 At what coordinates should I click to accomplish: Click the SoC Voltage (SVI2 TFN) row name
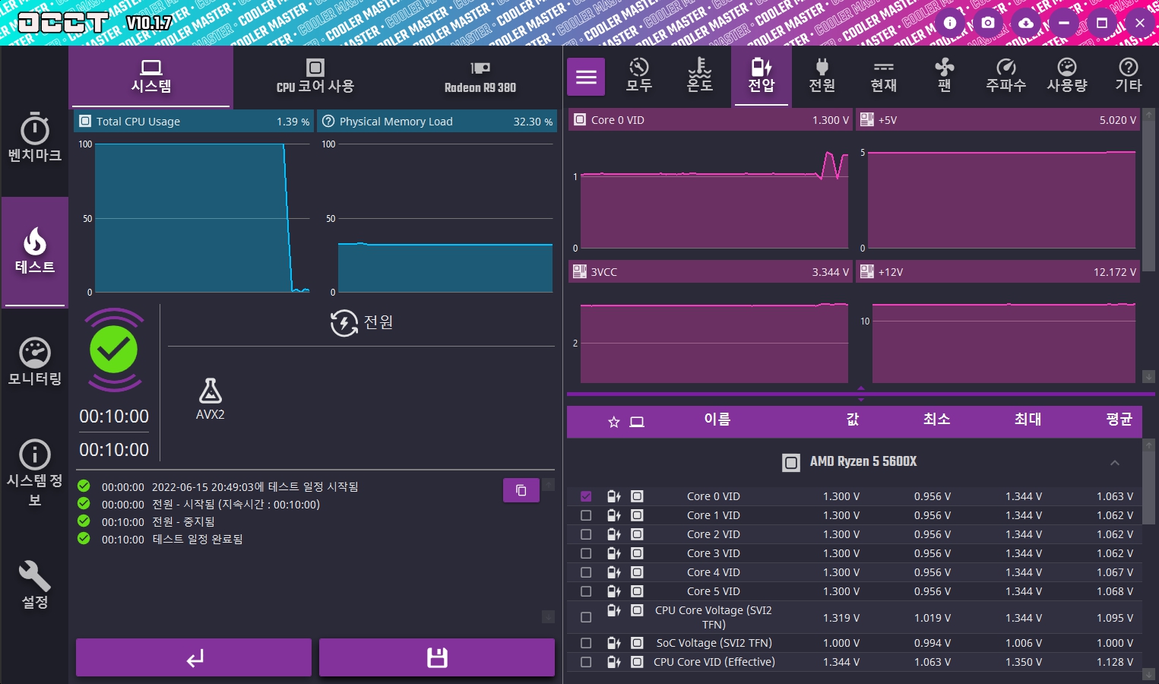pyautogui.click(x=714, y=643)
